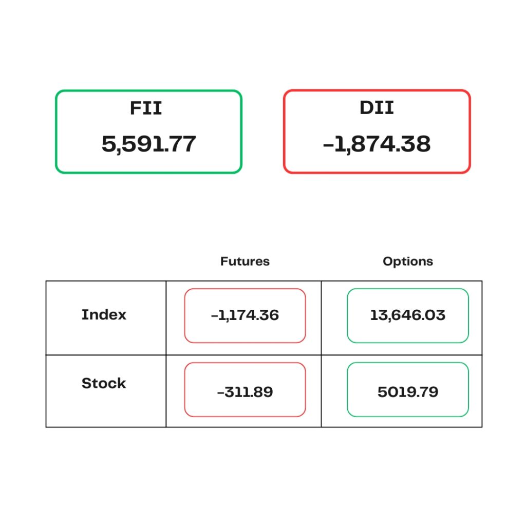Image resolution: width=526 pixels, height=526 pixels.
Task: Click the DII heading text
Action: pos(377,108)
